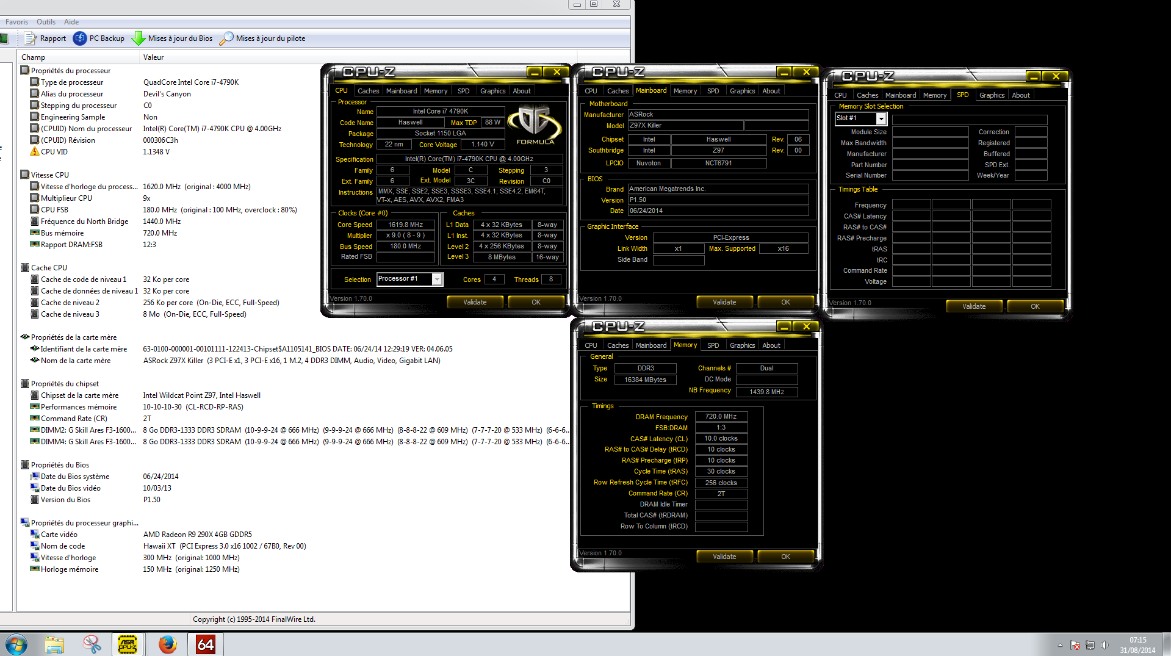Click OK in the CPU-Z CPU window
The width and height of the screenshot is (1171, 656).
(x=536, y=302)
